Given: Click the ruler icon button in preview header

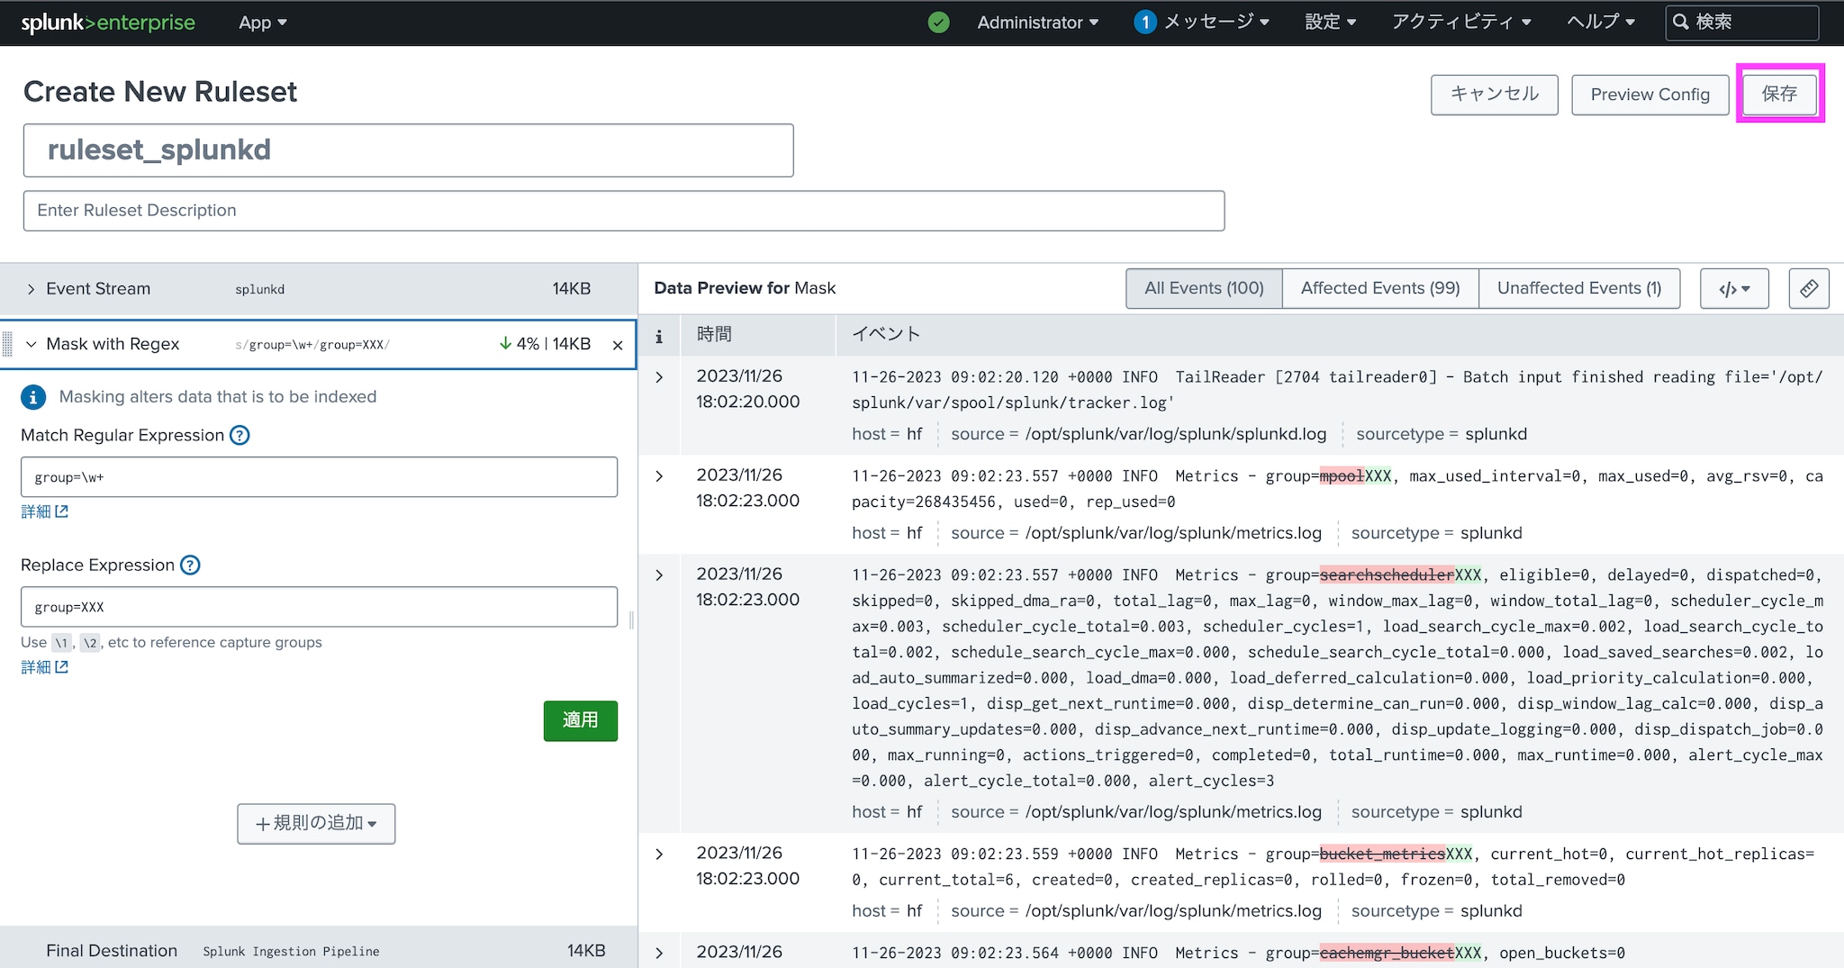Looking at the screenshot, I should pos(1808,289).
